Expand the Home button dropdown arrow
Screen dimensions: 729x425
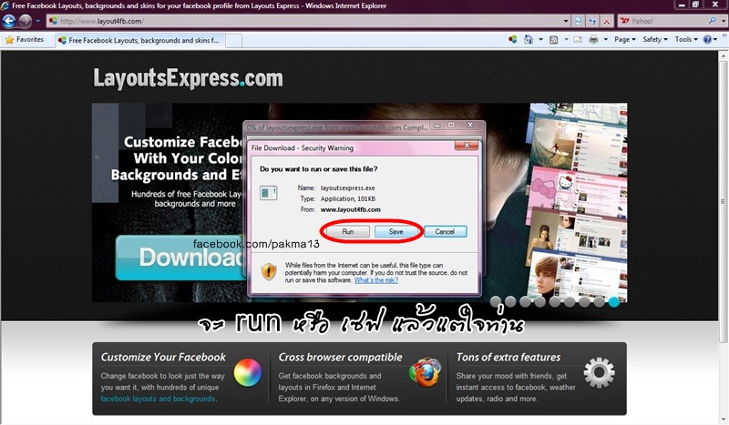[540, 39]
